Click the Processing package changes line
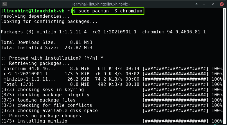The width and height of the screenshot is (227, 125). (x=45, y=116)
